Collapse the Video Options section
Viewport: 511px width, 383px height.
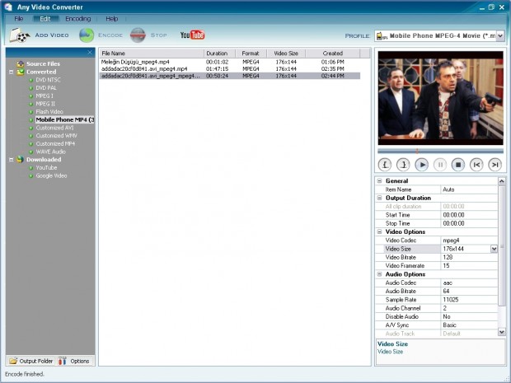(379, 231)
